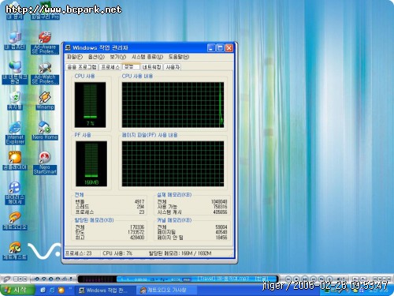Click the jetAudio track title display
The width and height of the screenshot is (394, 296).
click(x=232, y=279)
